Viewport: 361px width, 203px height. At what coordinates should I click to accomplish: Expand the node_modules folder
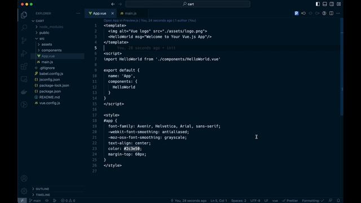click(58, 27)
